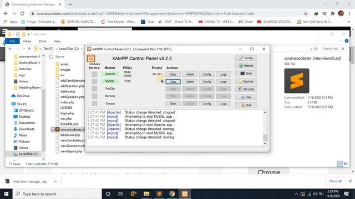This screenshot has height=199, width=355.
Task: Open Apache Config
Action: click(x=207, y=74)
